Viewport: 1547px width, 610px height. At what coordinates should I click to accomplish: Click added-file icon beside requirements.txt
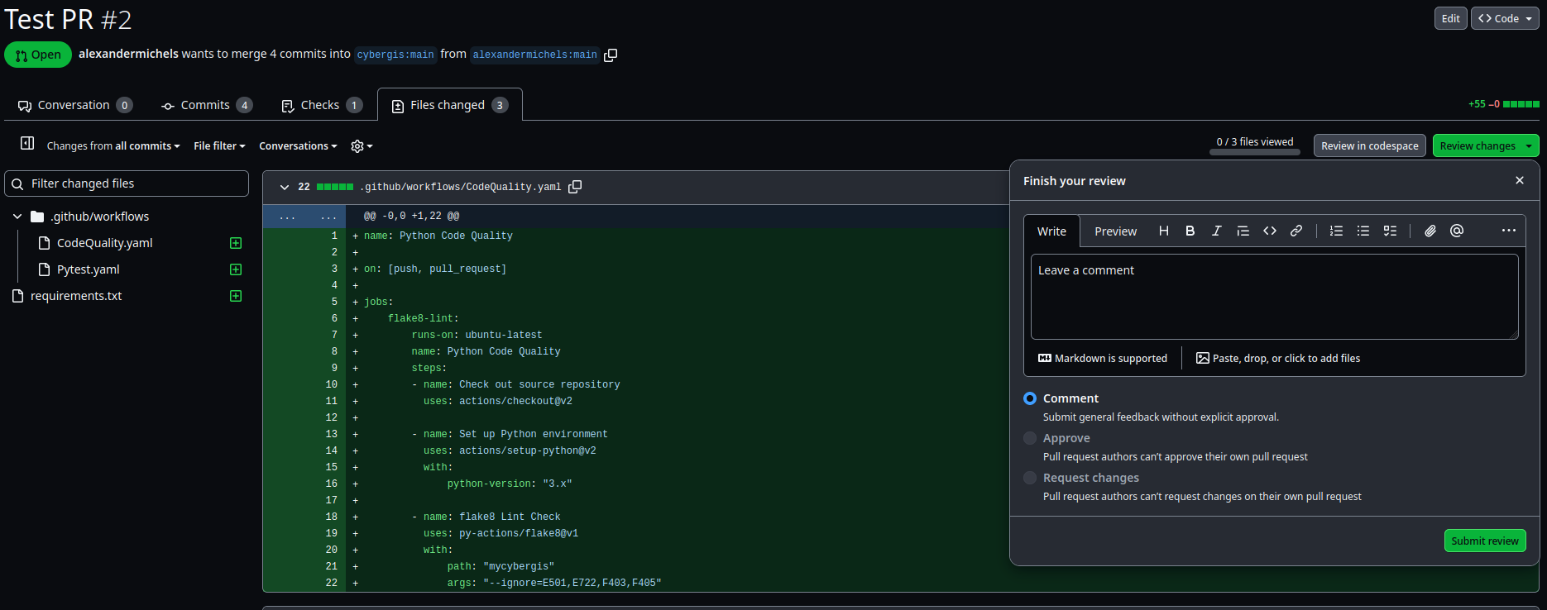pyautogui.click(x=236, y=296)
